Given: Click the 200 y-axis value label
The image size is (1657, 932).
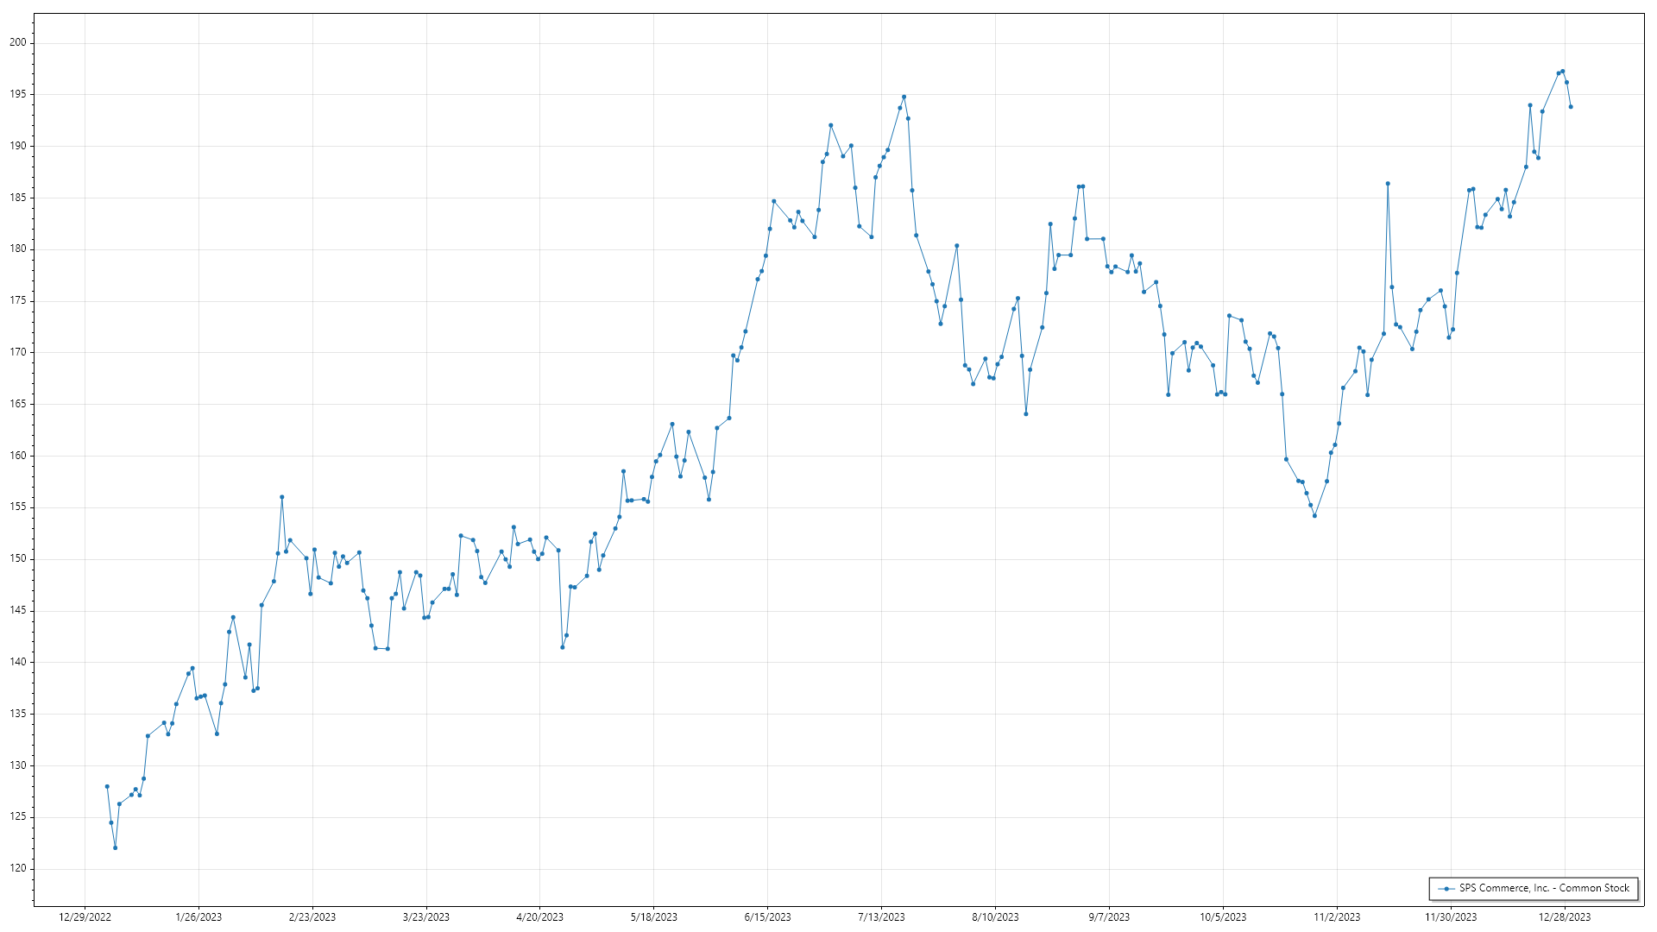Looking at the screenshot, I should click(18, 42).
